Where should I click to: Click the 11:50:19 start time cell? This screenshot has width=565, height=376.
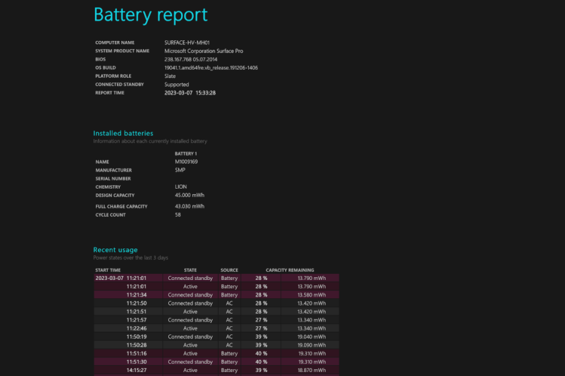137,337
